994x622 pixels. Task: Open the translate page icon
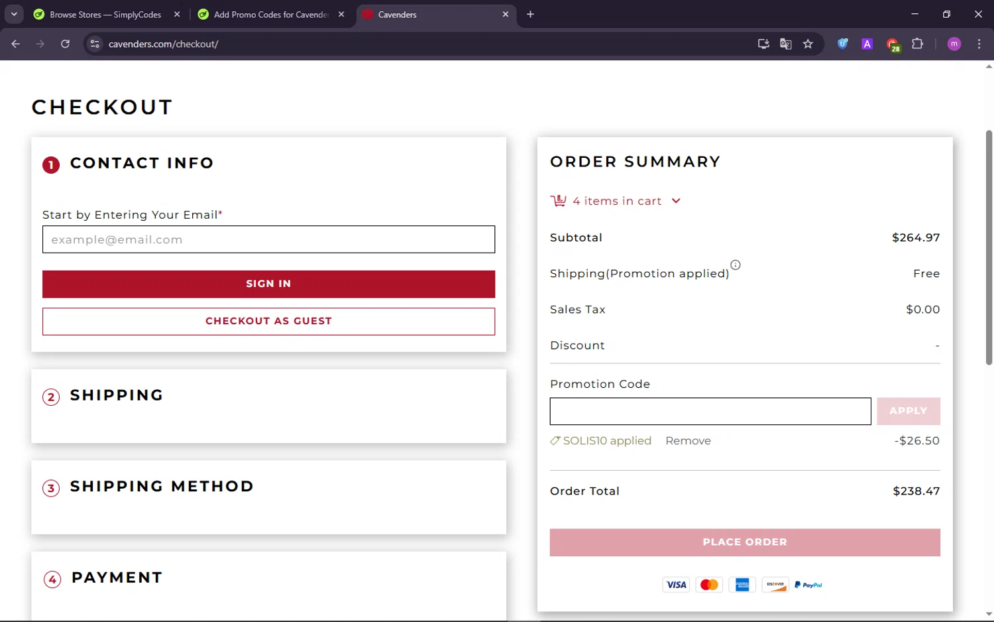click(786, 44)
